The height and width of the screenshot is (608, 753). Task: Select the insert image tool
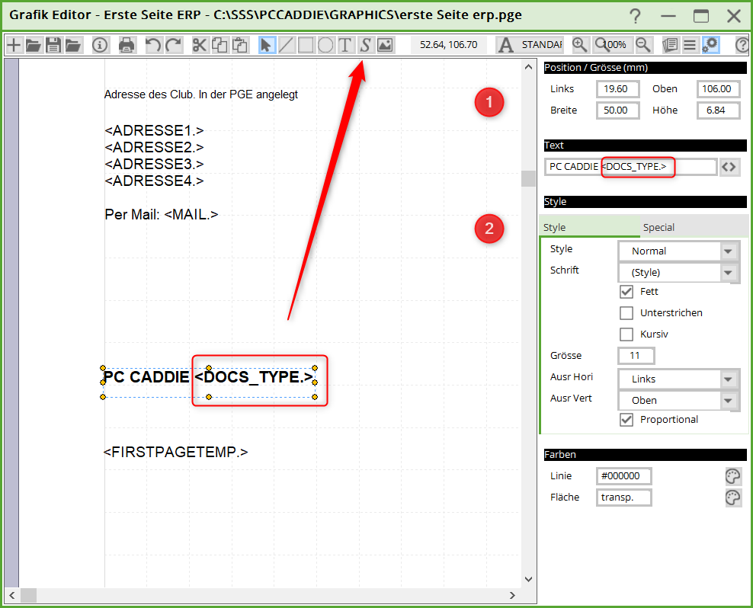[x=385, y=45]
